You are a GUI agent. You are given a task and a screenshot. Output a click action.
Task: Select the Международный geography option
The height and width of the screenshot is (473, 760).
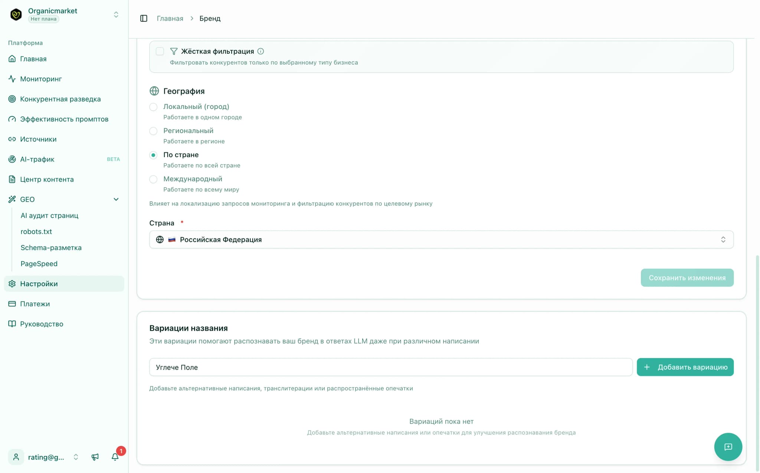click(x=153, y=179)
